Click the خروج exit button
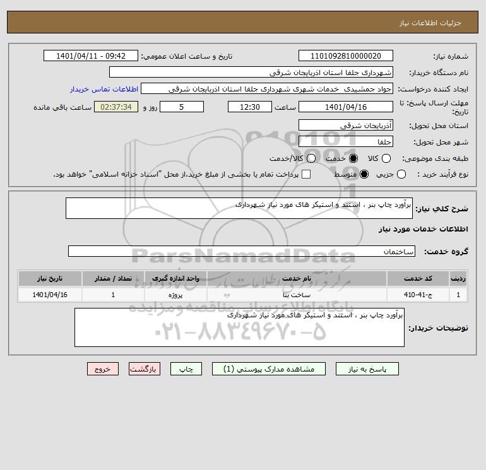Viewport: 486px width, 470px height. [103, 369]
